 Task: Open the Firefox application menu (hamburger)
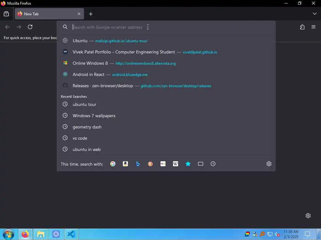click(313, 27)
